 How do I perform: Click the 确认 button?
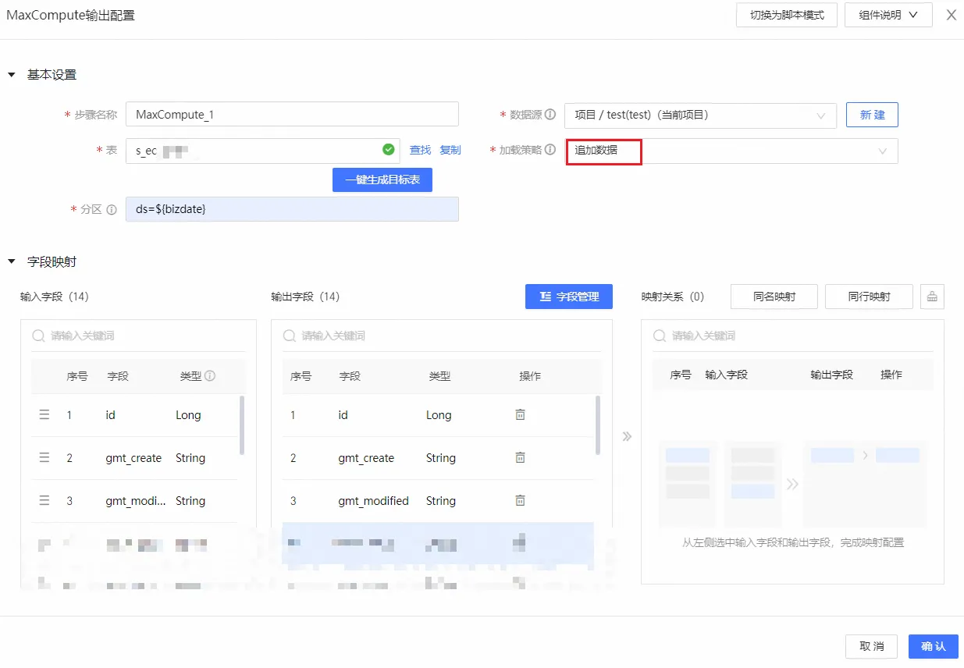[934, 646]
